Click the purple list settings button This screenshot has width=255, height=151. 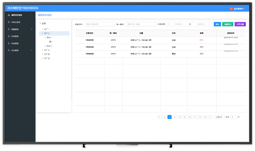tap(240, 24)
